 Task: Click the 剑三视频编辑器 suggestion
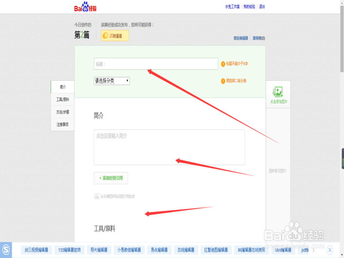[37, 250]
